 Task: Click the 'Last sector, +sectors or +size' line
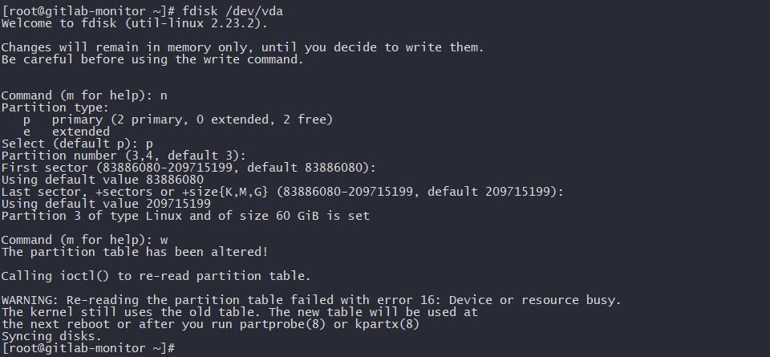[x=282, y=192]
